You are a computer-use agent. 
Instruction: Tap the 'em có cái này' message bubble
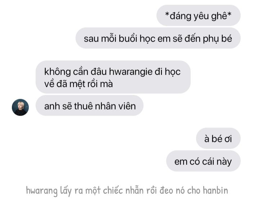[x=203, y=161]
